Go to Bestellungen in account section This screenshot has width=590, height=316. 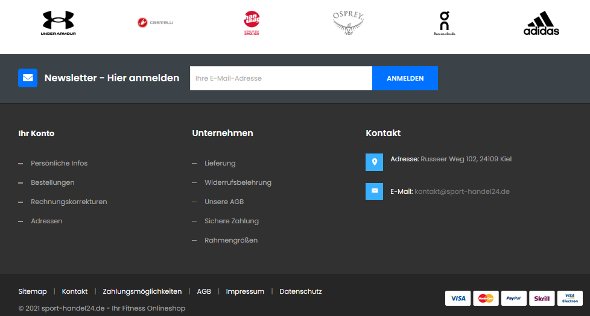[52, 182]
